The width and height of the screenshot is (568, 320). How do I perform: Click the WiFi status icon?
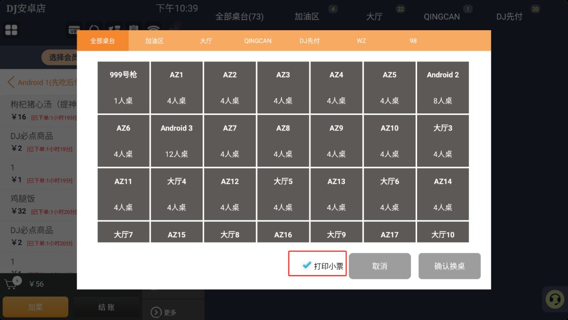[x=154, y=30]
